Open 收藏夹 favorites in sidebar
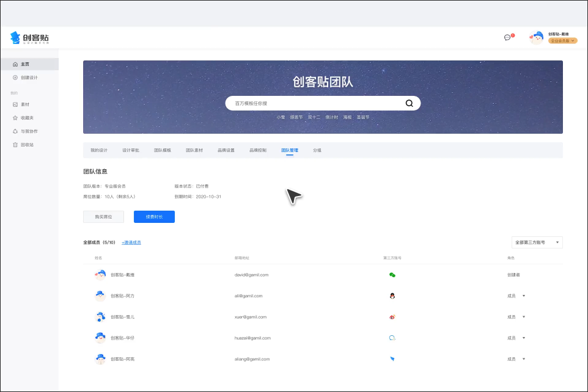Screen dimensions: 588x392 [26, 118]
